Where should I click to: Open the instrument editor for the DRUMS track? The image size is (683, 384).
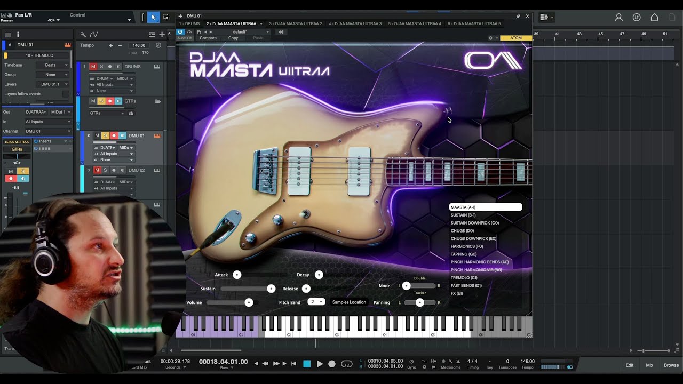point(157,67)
